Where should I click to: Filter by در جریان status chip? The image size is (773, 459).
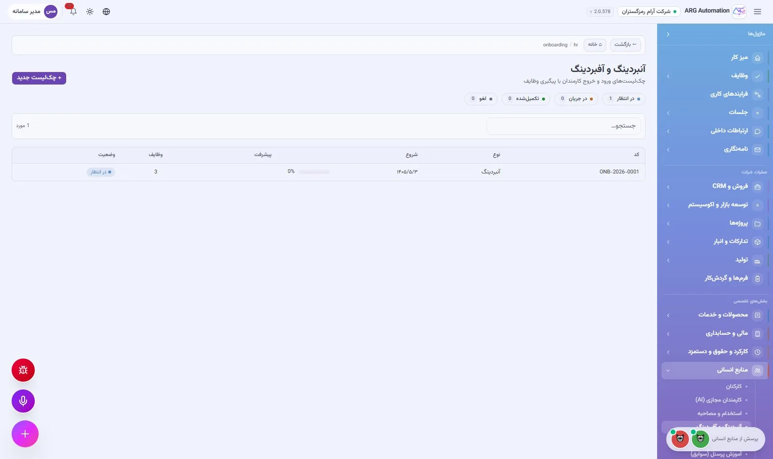[x=576, y=99]
